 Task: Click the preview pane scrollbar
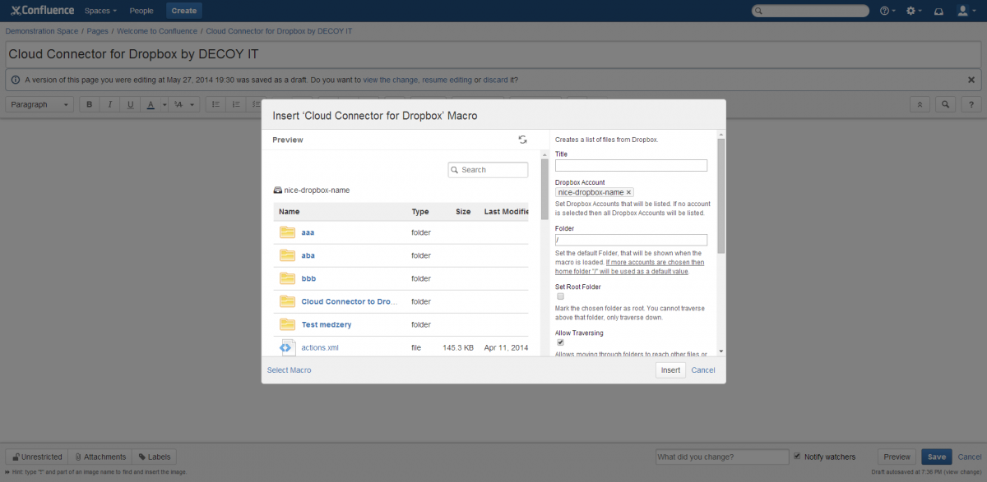tap(544, 189)
